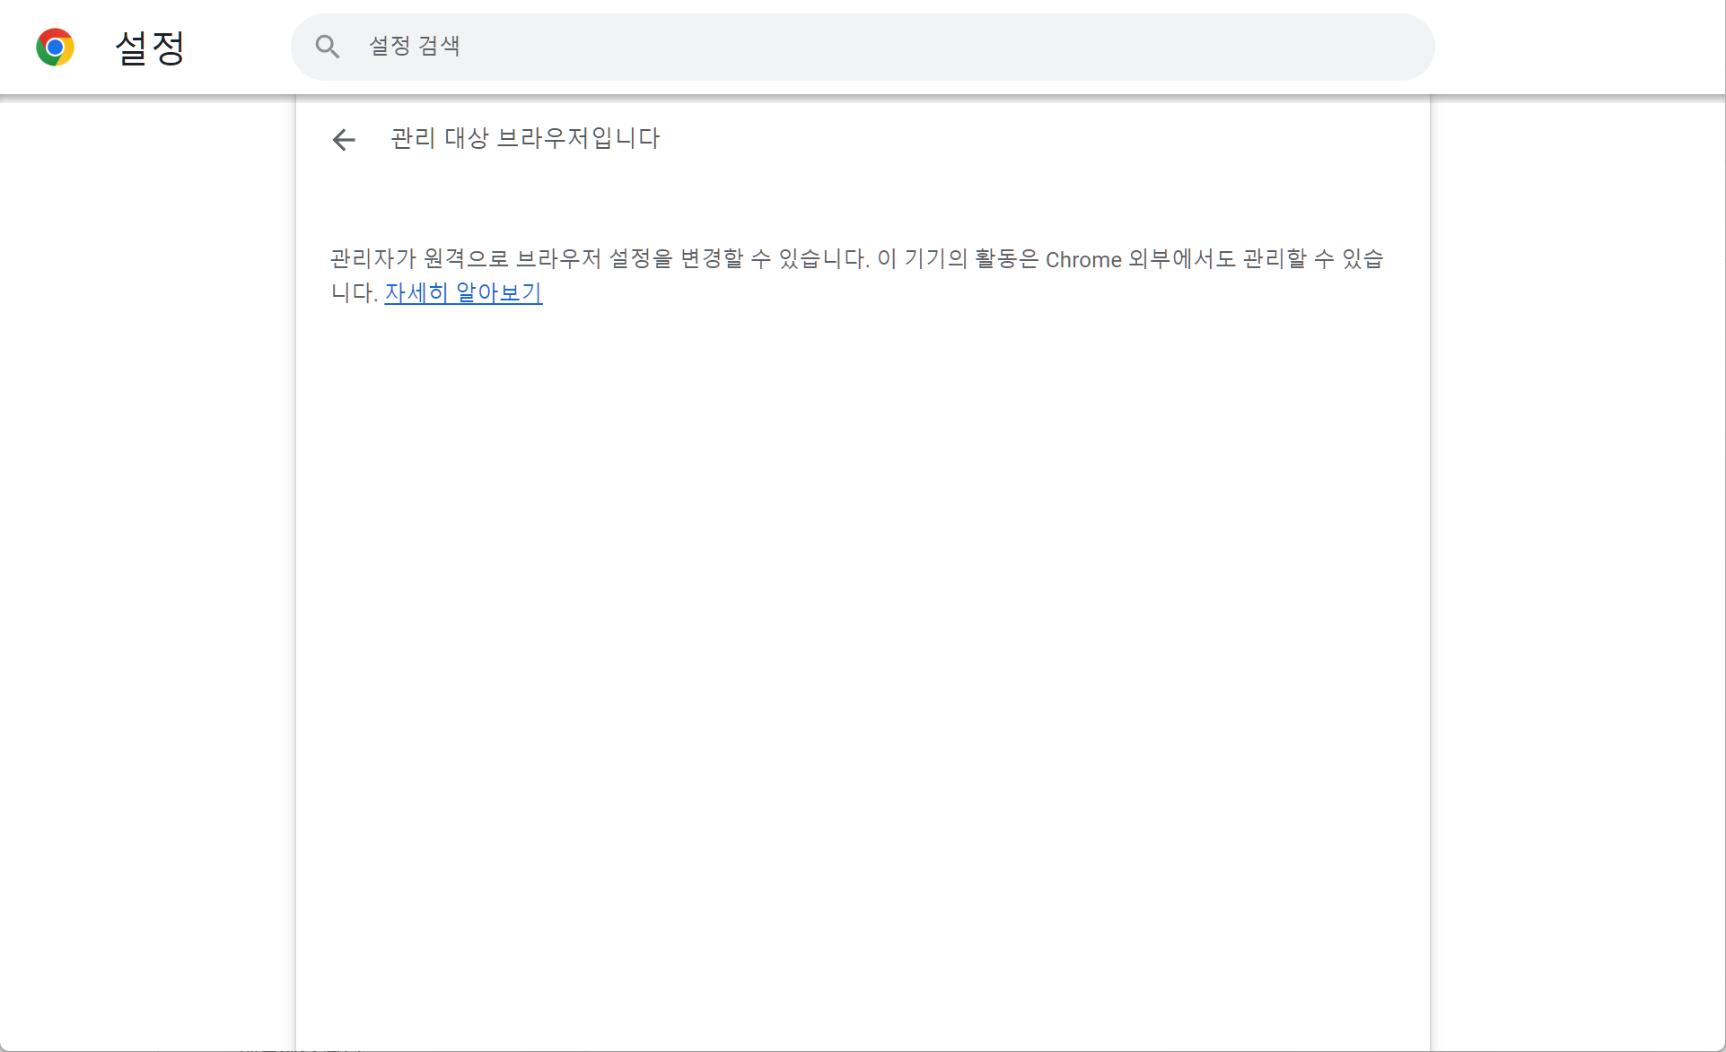Click the back arrow icon

(344, 139)
